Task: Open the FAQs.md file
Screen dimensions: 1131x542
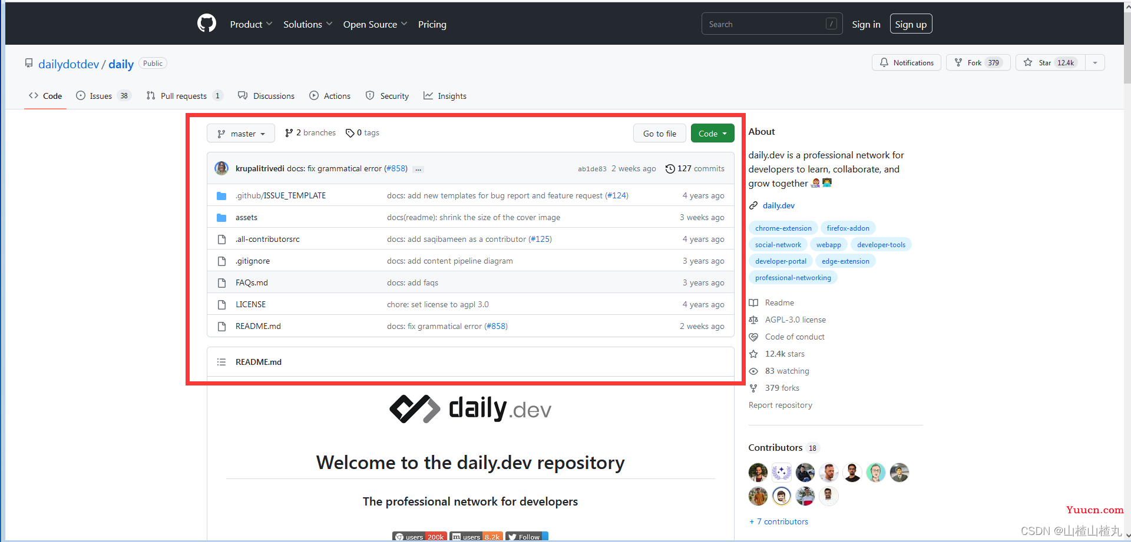Action: pos(252,282)
